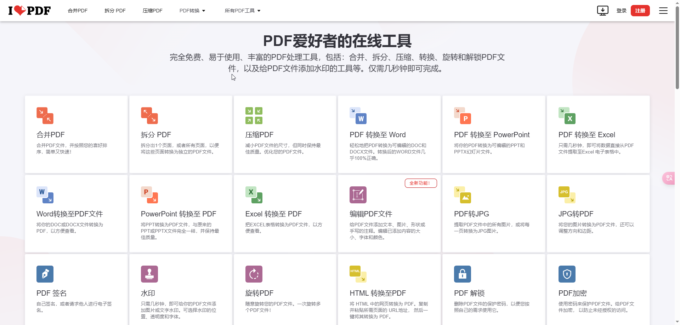
Task: Click the heading PDF爱好者的在线工具
Action: pos(337,41)
